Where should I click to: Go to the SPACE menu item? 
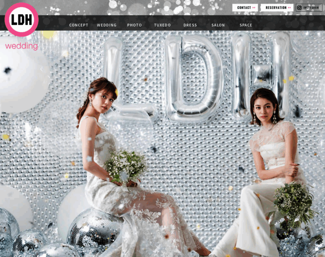click(246, 25)
